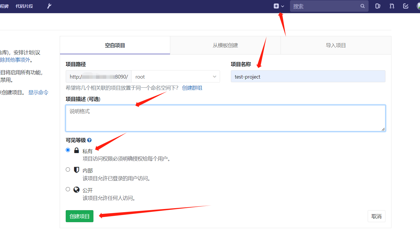Focus the 项目描述 textarea
420x247 pixels.
[x=225, y=118]
